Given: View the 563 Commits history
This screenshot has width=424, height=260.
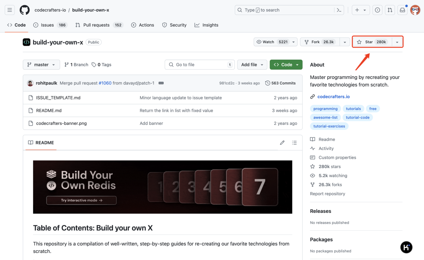Looking at the screenshot, I should (x=280, y=83).
